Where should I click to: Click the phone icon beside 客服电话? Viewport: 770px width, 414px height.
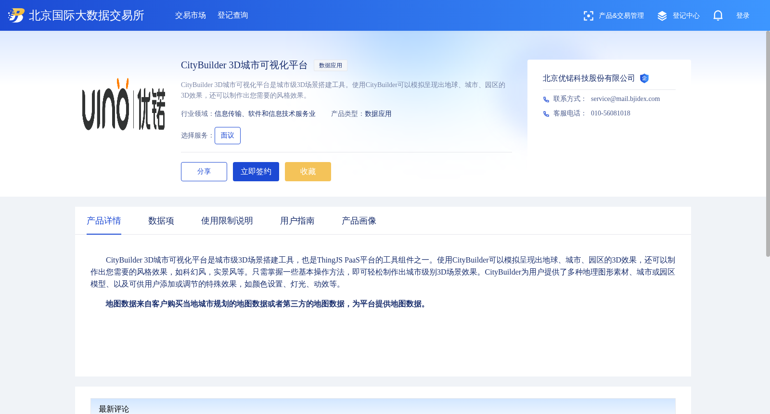pyautogui.click(x=546, y=114)
